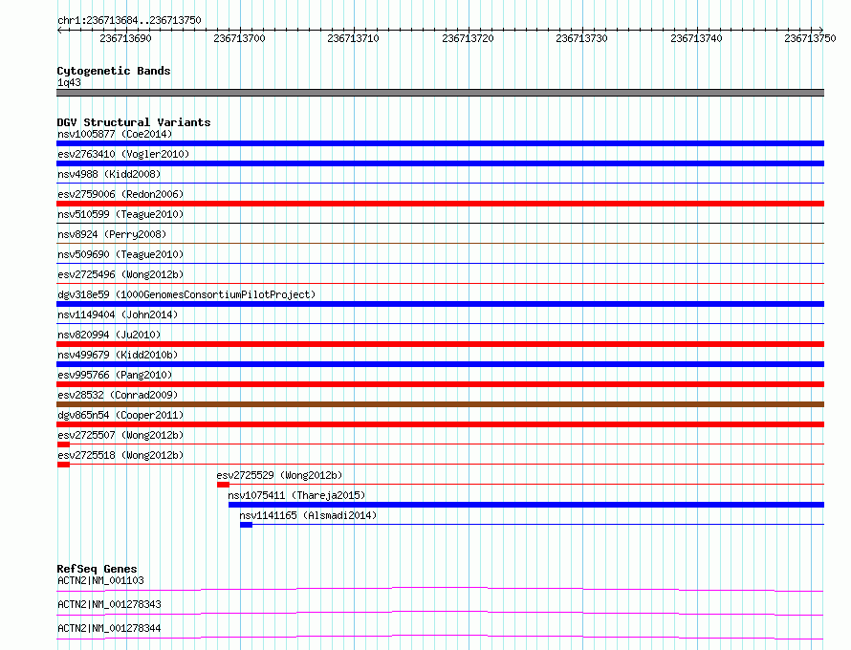The width and height of the screenshot is (851, 650).
Task: Select ruler position 236713690
Action: coord(125,38)
